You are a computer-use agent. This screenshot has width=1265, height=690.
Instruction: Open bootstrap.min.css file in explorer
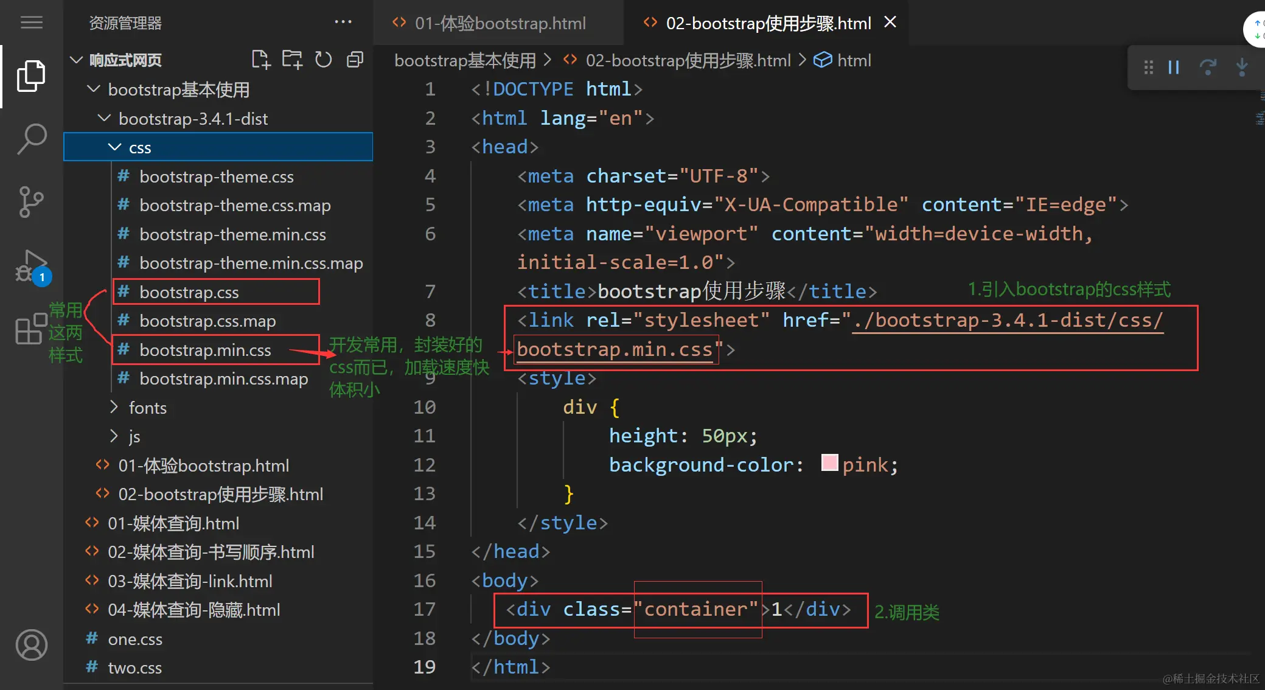tap(218, 350)
